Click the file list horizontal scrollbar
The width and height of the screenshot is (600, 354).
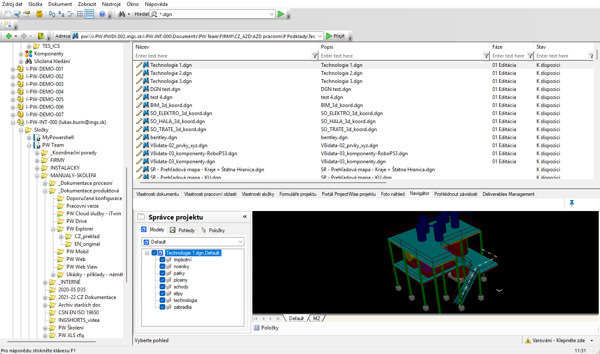click(x=263, y=182)
